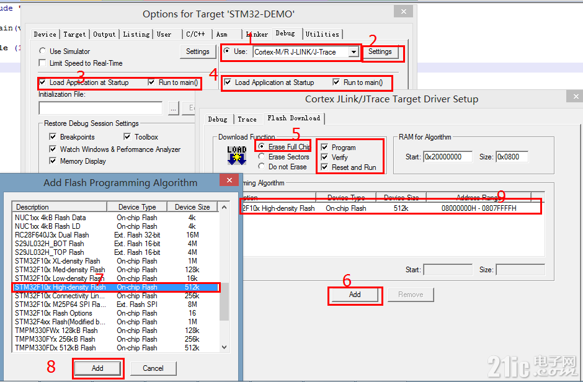The image size is (583, 382).
Task: Toggle the Program checkbox
Action: pyautogui.click(x=324, y=147)
